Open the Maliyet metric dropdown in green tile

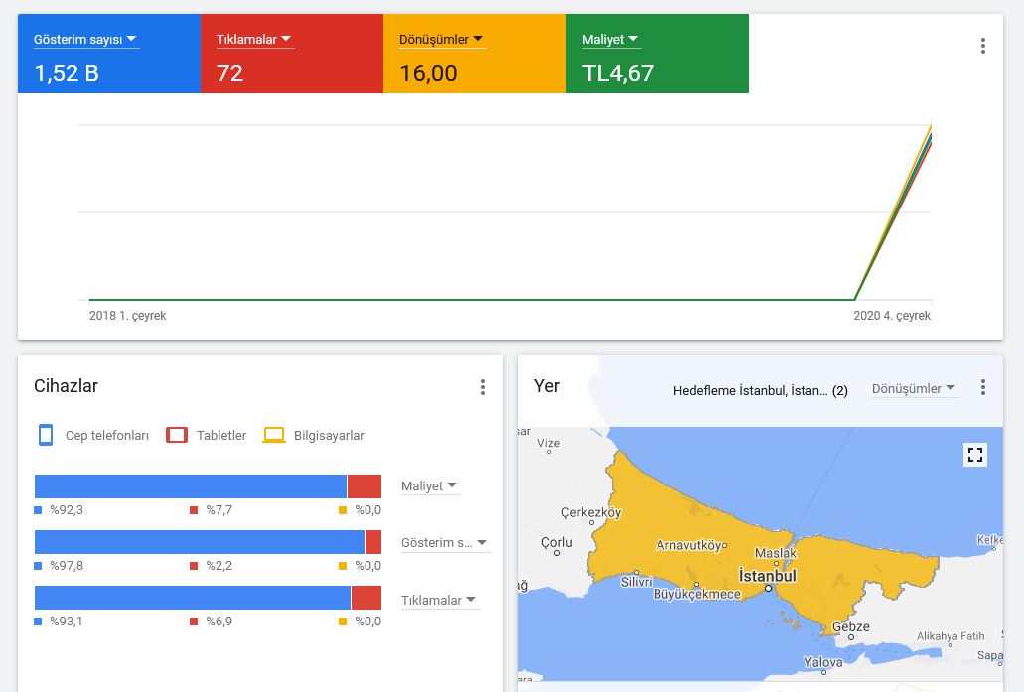coord(611,39)
